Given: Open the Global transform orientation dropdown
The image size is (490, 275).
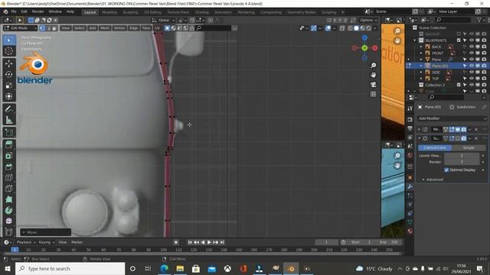Looking at the screenshot, I should 163,21.
